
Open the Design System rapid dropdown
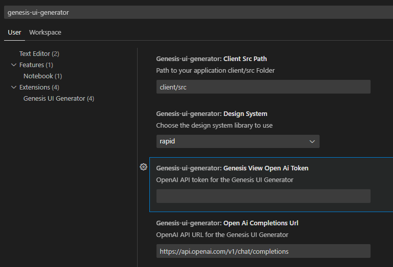click(238, 141)
